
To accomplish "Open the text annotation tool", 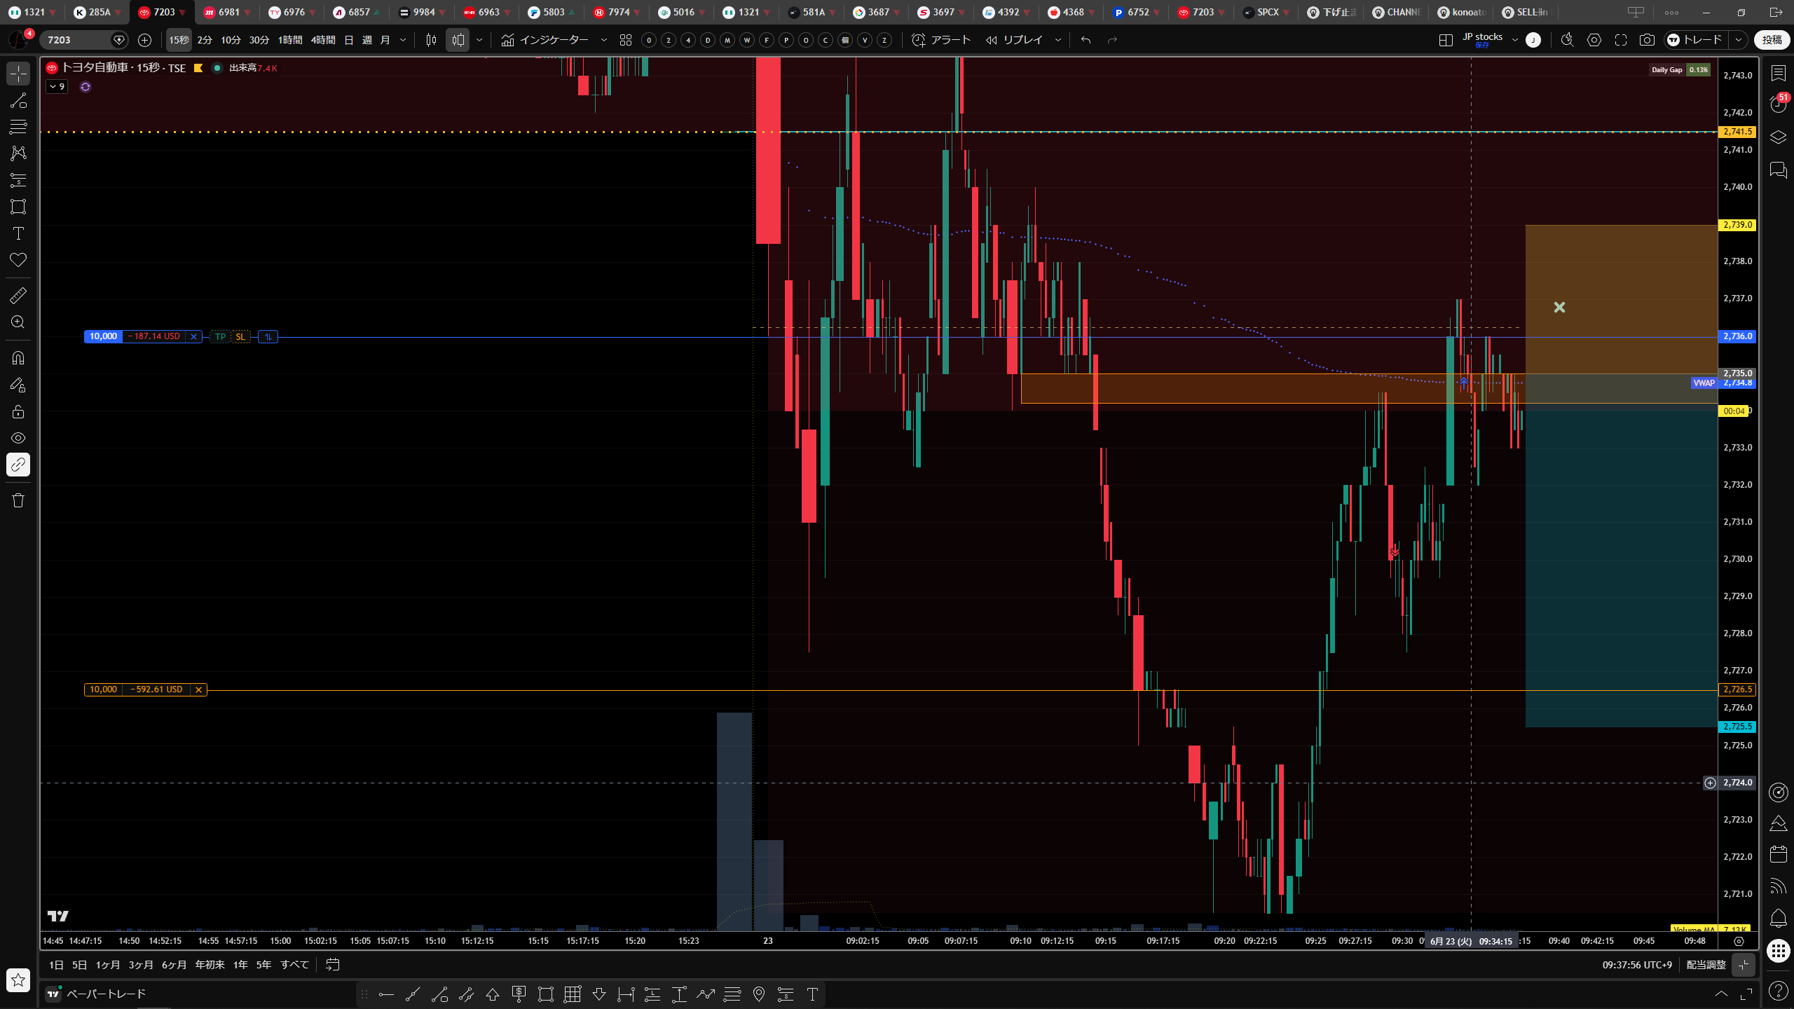I will click(18, 233).
